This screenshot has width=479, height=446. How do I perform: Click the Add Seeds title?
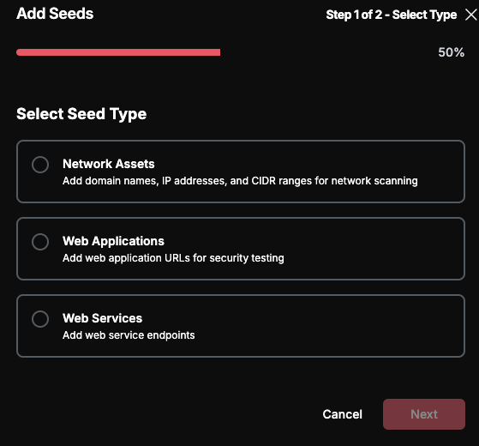(55, 14)
